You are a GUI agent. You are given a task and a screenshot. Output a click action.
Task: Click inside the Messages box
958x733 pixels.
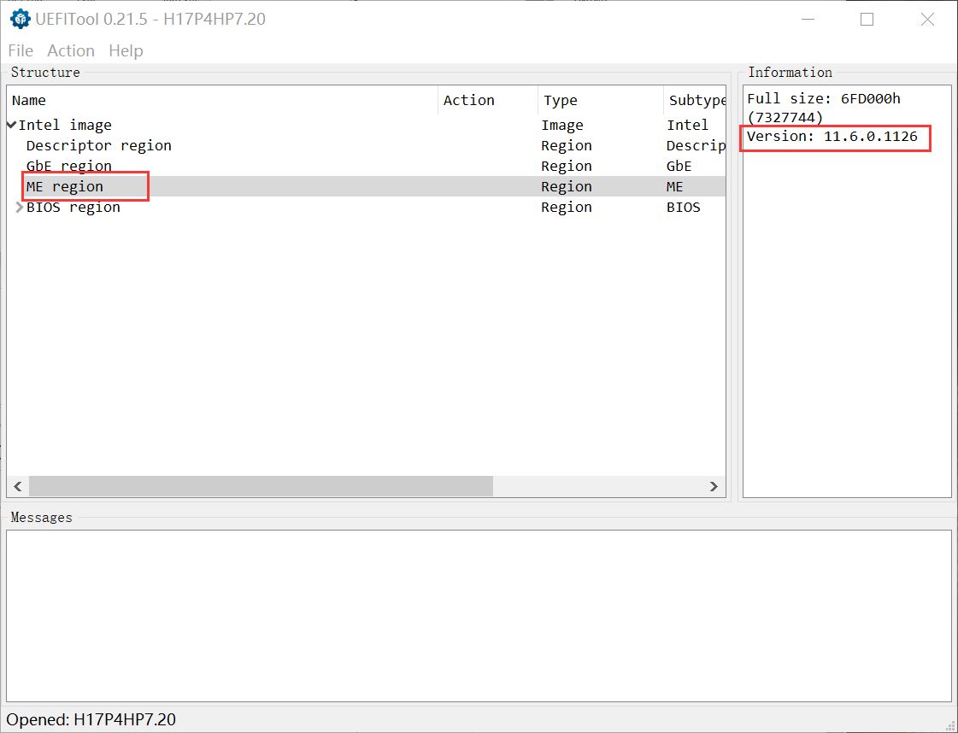point(479,616)
